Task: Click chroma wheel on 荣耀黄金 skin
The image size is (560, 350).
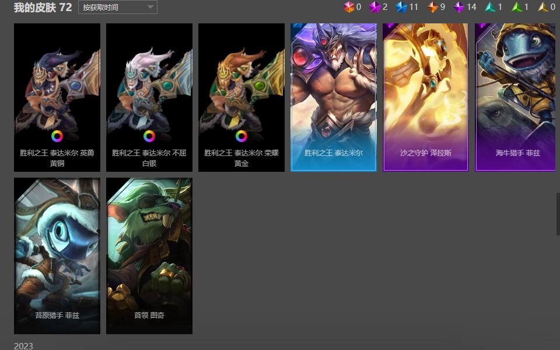Action: (242, 136)
